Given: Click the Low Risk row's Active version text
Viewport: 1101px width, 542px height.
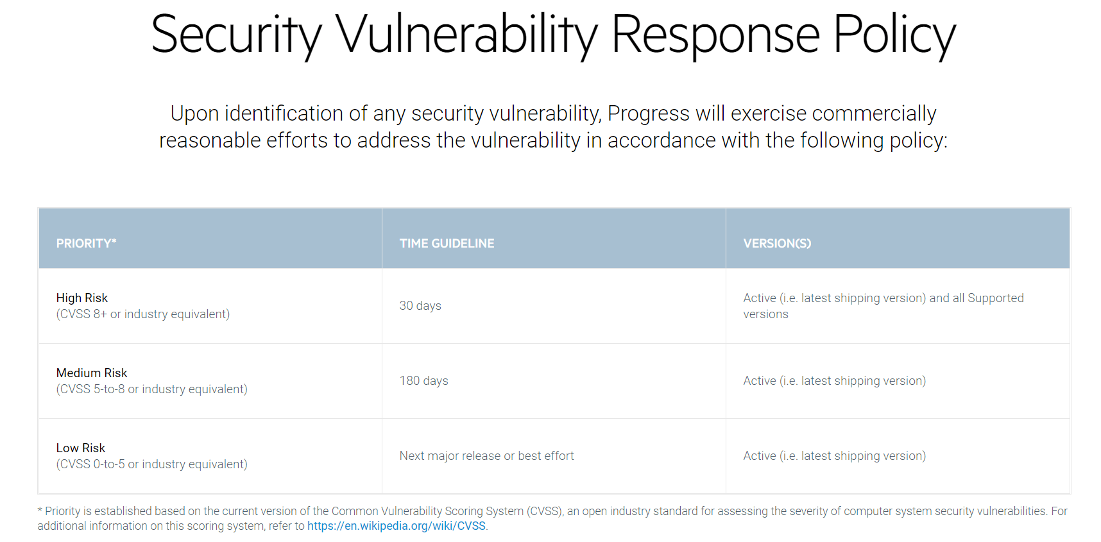Looking at the screenshot, I should [834, 456].
